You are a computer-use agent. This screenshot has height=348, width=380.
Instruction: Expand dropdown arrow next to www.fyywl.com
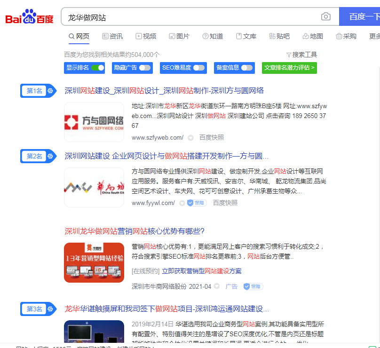[x=182, y=203]
